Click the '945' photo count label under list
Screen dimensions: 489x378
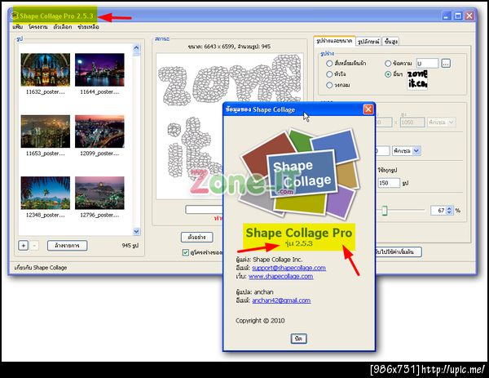[130, 246]
